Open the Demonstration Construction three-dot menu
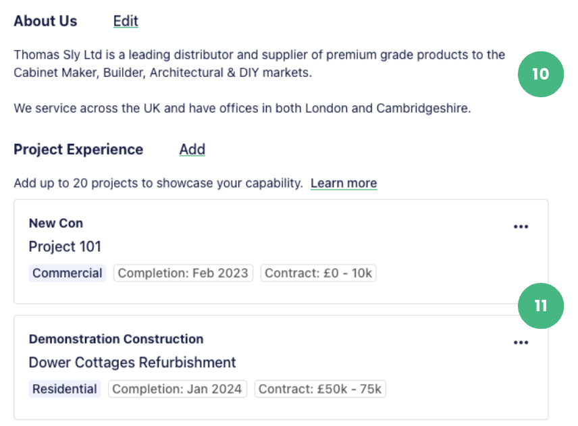Screen dimensions: 578x426 521,342
